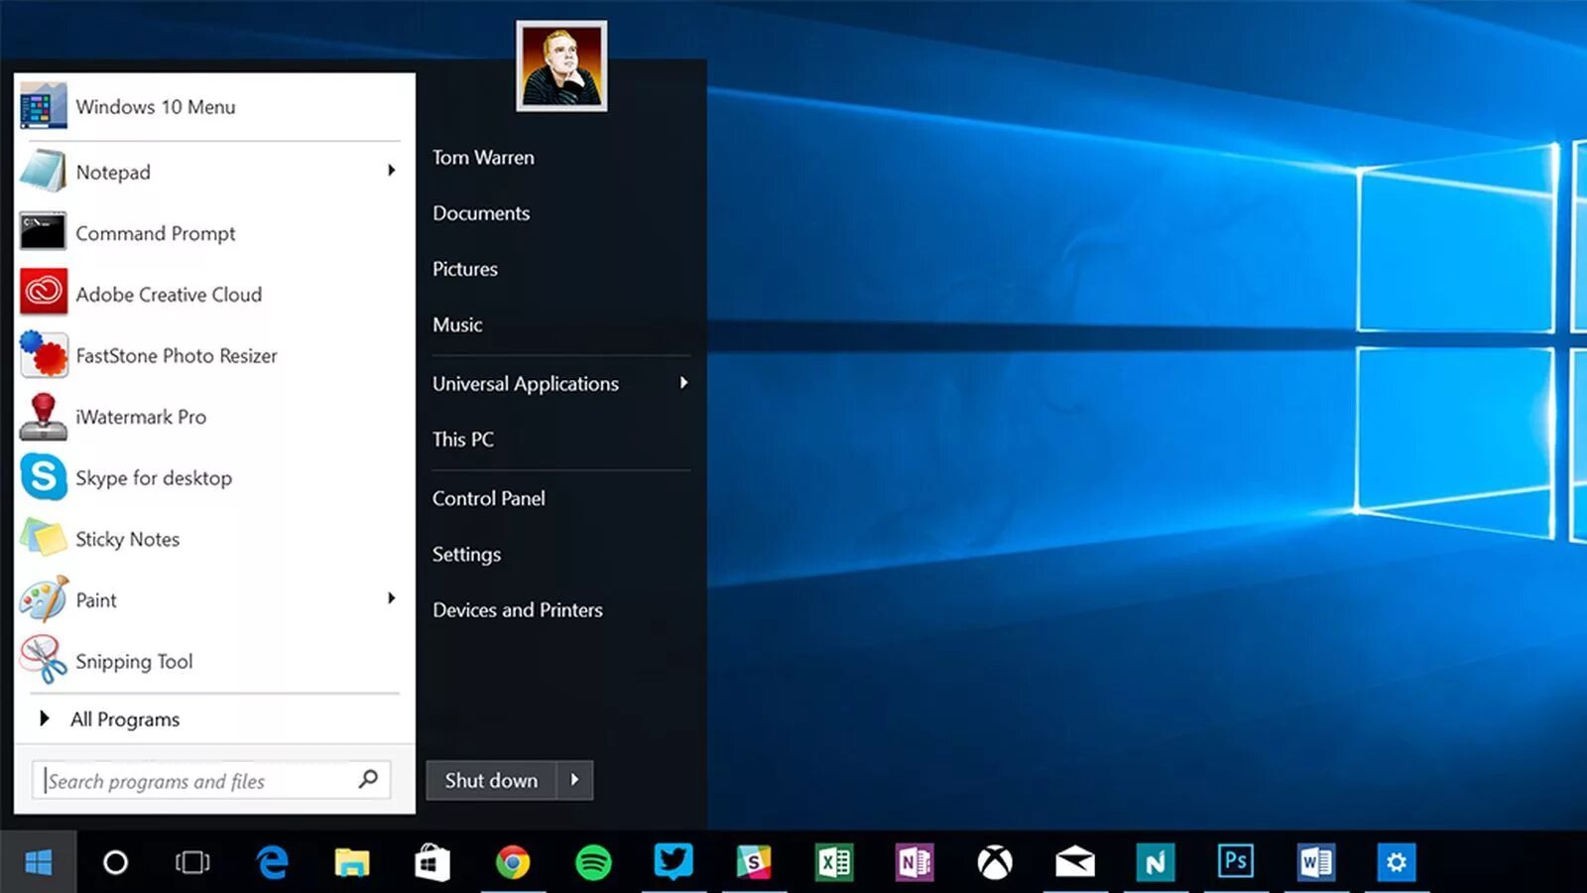Click the Shut down button
The image size is (1587, 893).
492,780
